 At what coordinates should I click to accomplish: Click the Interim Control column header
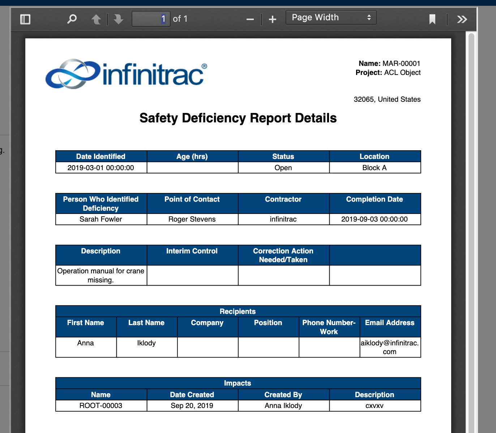[x=192, y=255]
